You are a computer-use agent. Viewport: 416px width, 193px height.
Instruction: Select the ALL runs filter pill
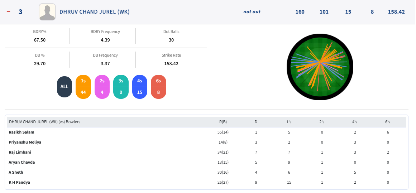tap(64, 87)
